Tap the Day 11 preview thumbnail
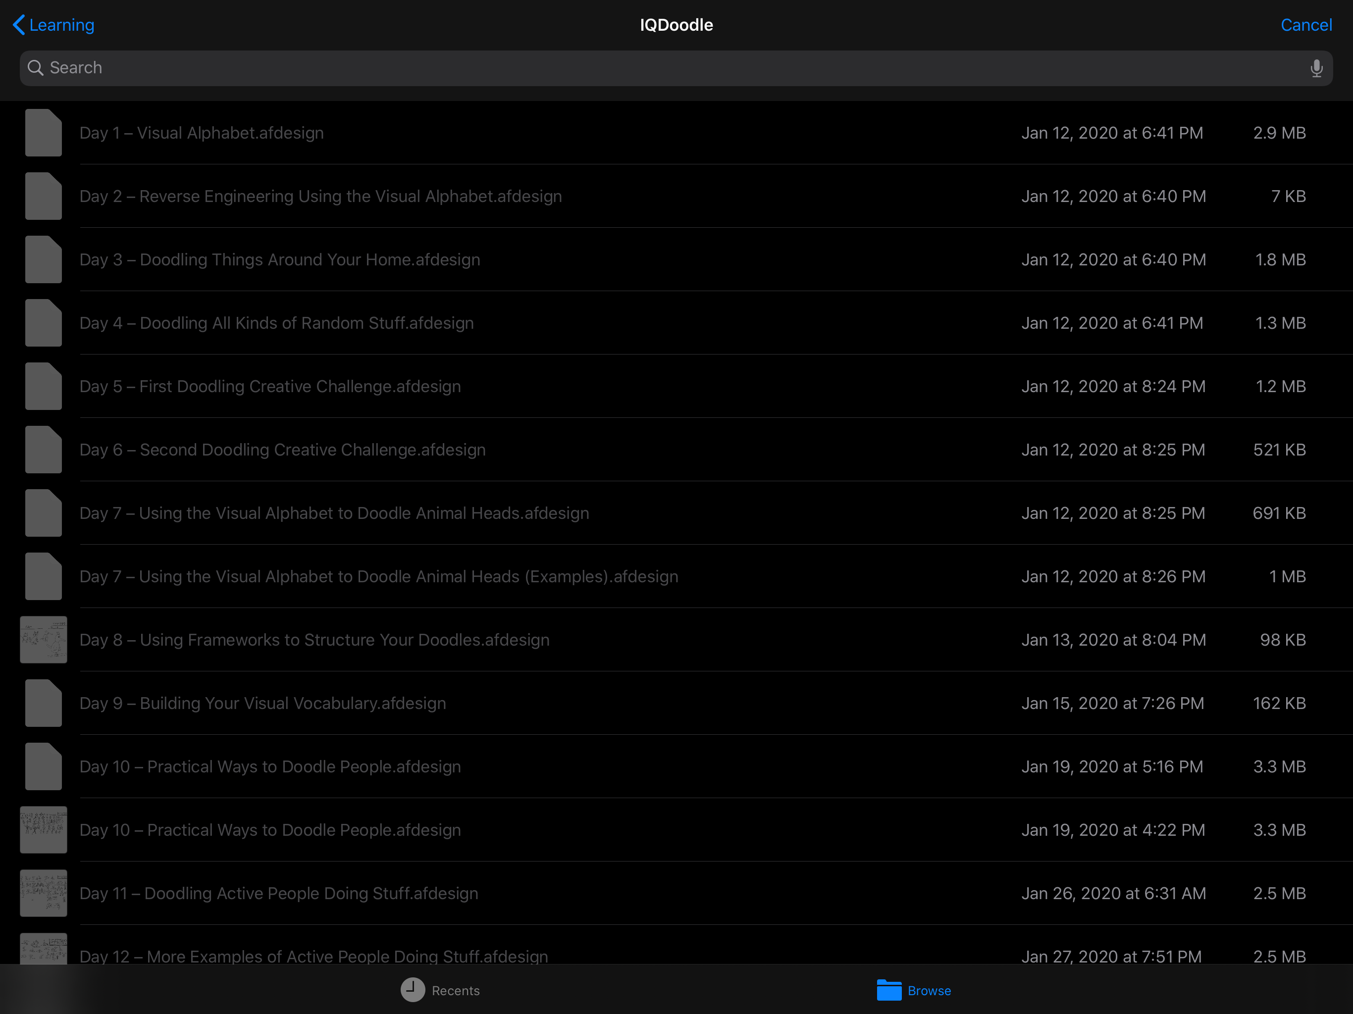This screenshot has height=1014, width=1353. click(44, 894)
